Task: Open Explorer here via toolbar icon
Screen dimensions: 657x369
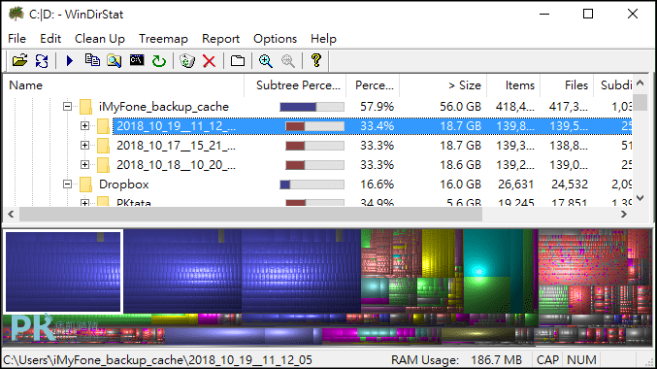Action: 114,61
